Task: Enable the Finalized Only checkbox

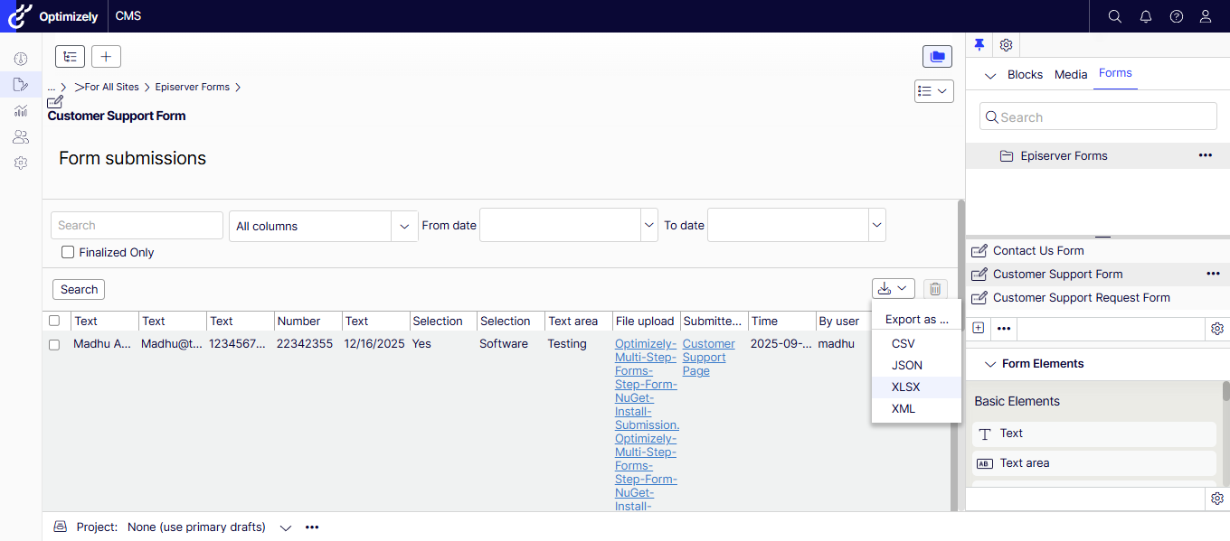Action: click(68, 253)
